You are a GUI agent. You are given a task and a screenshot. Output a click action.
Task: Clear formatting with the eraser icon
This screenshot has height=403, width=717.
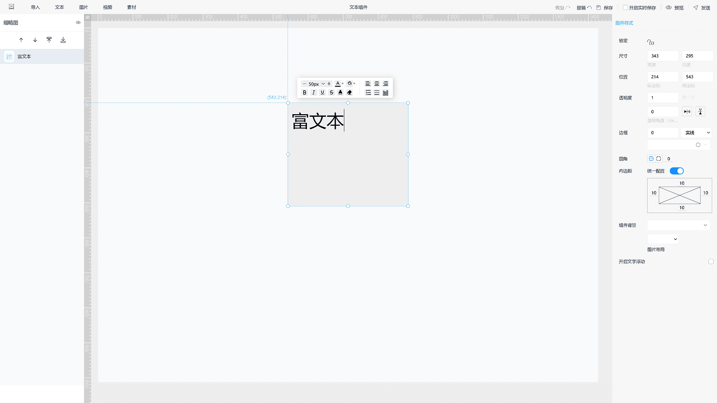(350, 93)
